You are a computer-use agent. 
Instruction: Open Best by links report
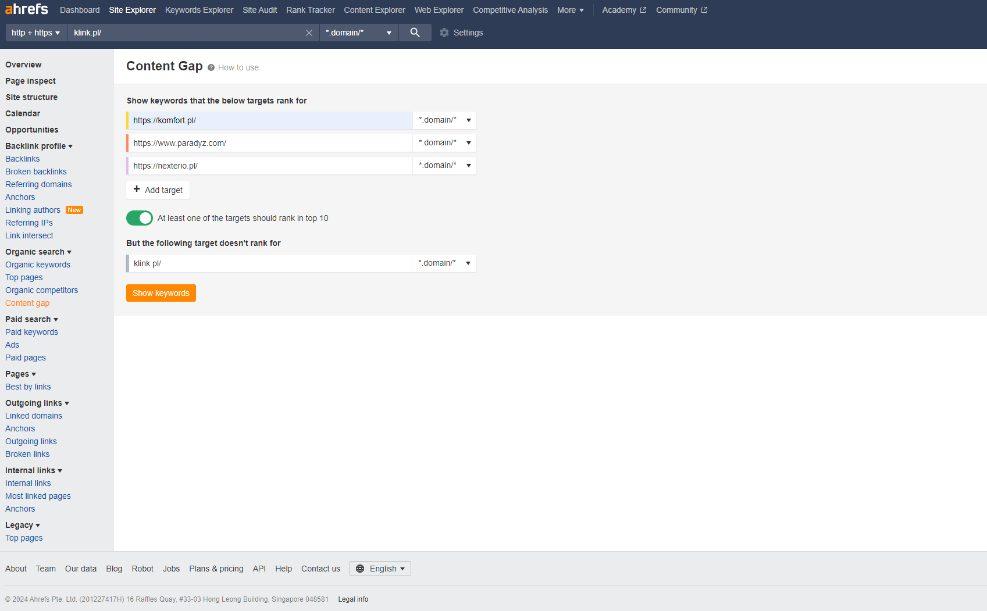tap(28, 387)
